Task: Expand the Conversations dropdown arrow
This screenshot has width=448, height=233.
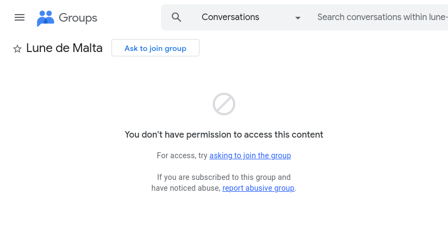Action: point(297,18)
